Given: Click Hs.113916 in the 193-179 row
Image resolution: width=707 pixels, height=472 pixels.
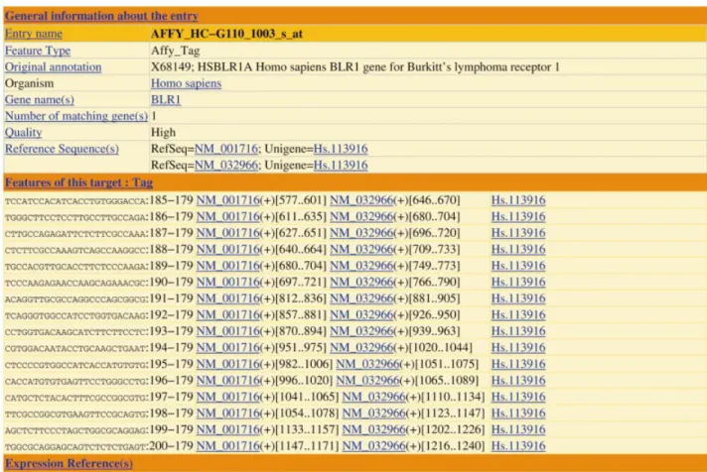Looking at the screenshot, I should pos(518,331).
